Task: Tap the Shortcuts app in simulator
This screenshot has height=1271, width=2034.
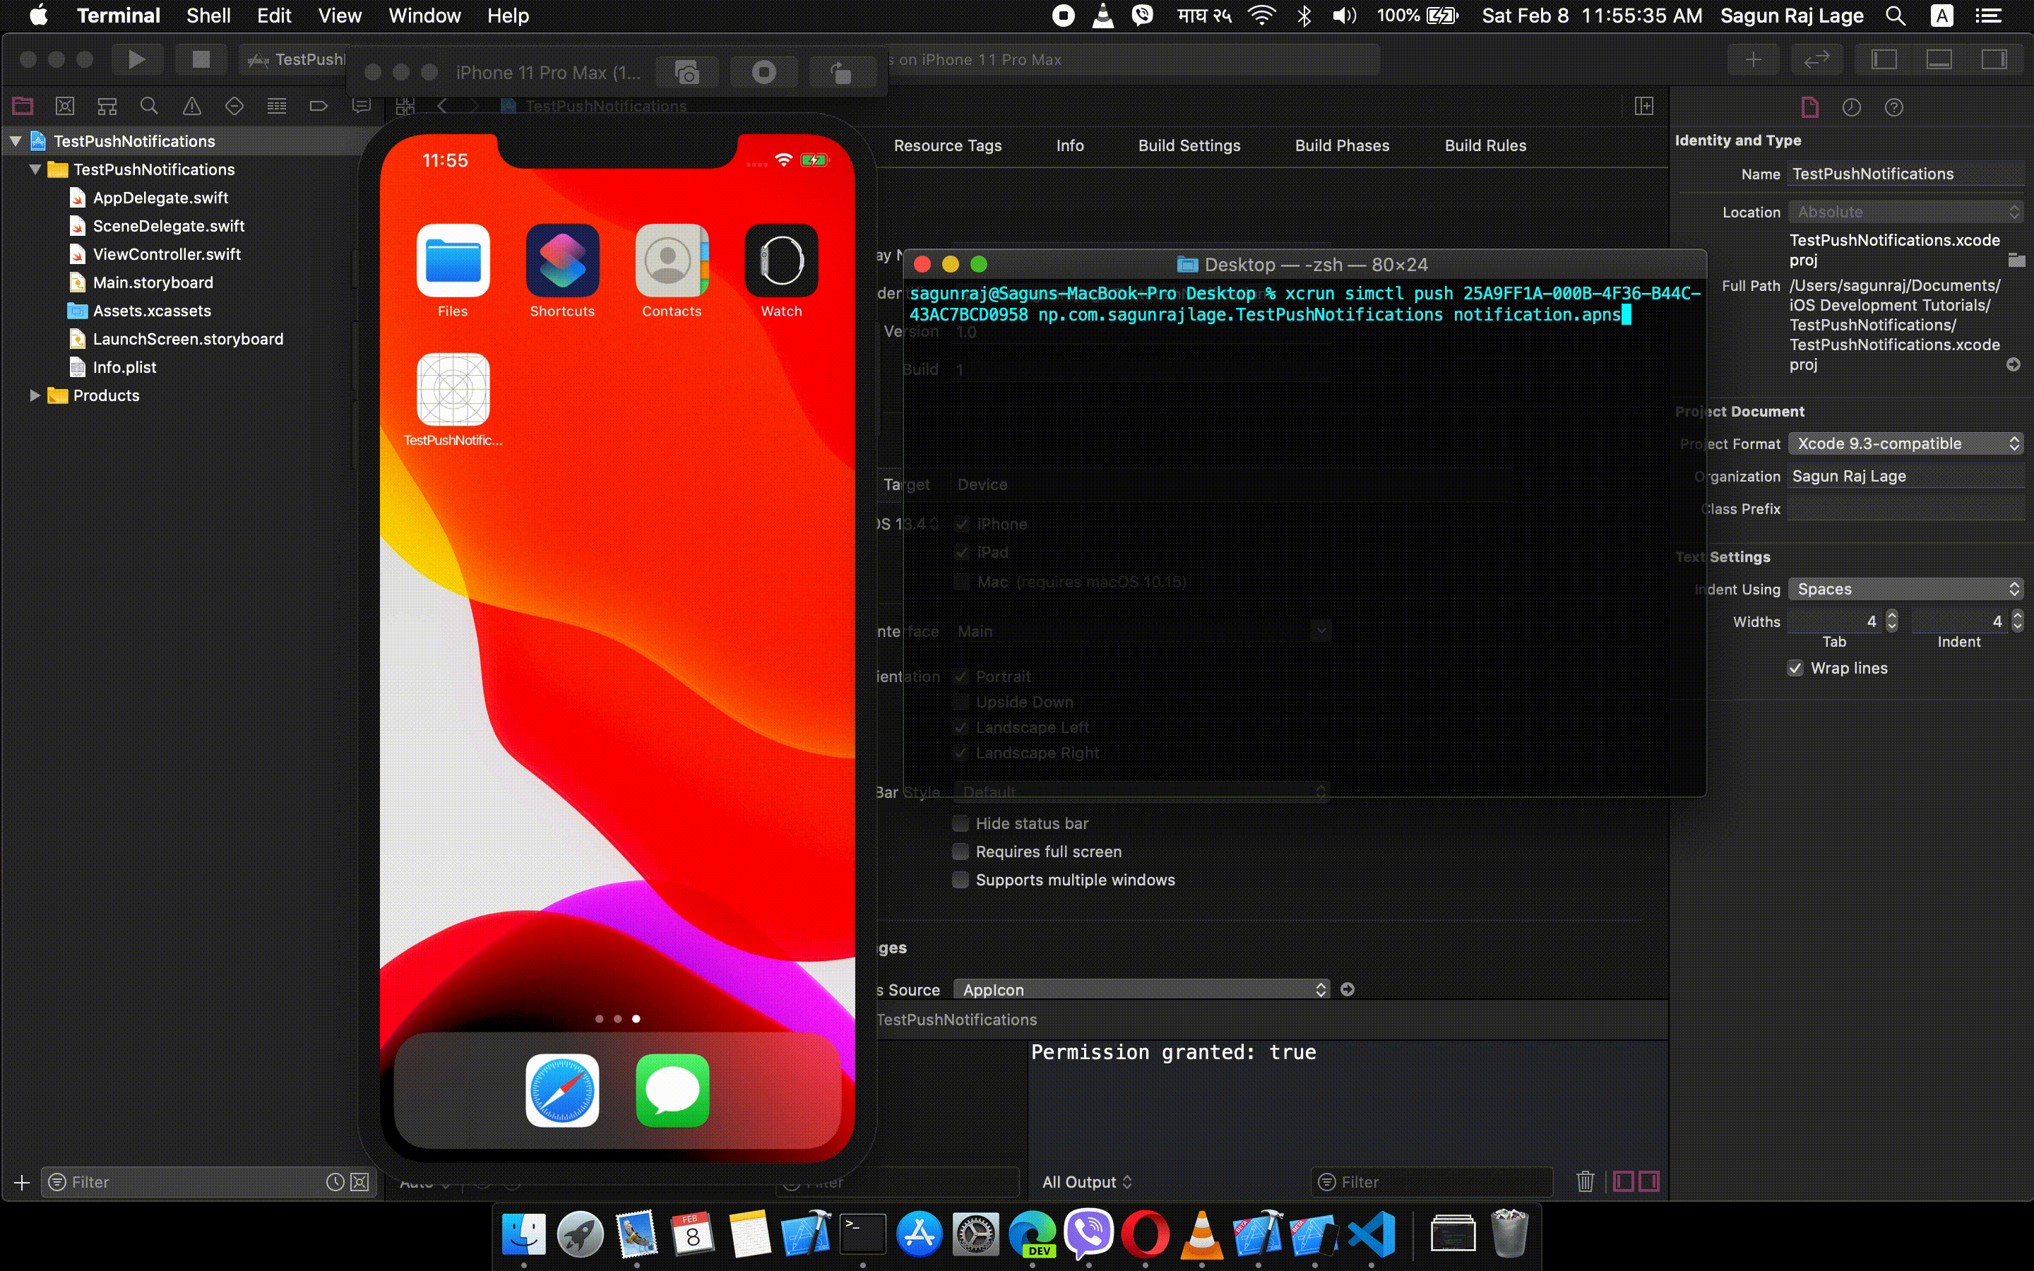Action: pyautogui.click(x=562, y=261)
